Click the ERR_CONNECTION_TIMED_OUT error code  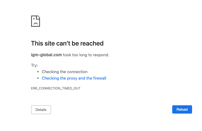point(56,88)
